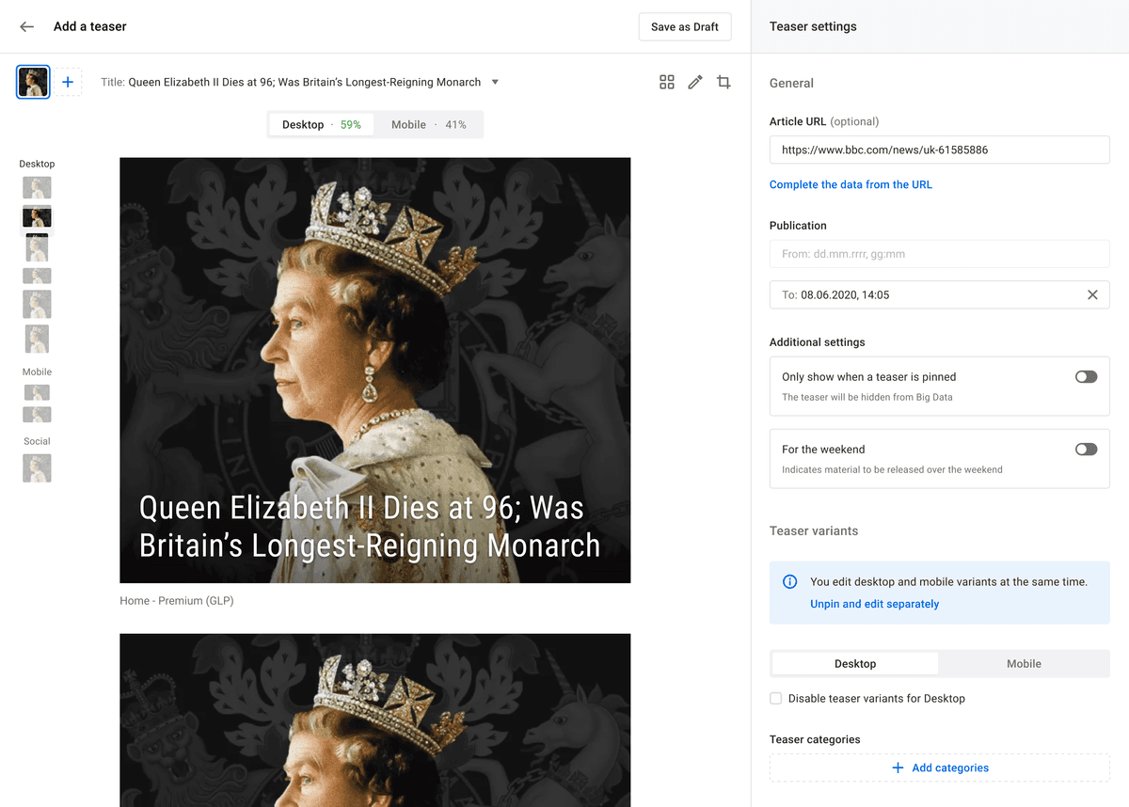Toggle the For the weekend switch
1129x807 pixels.
pos(1086,449)
